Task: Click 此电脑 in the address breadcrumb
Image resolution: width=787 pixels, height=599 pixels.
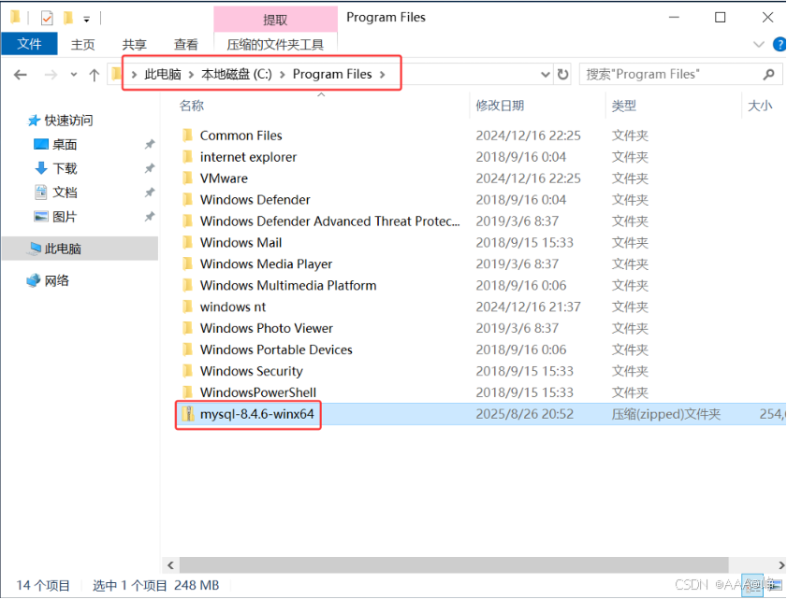Action: [x=163, y=74]
